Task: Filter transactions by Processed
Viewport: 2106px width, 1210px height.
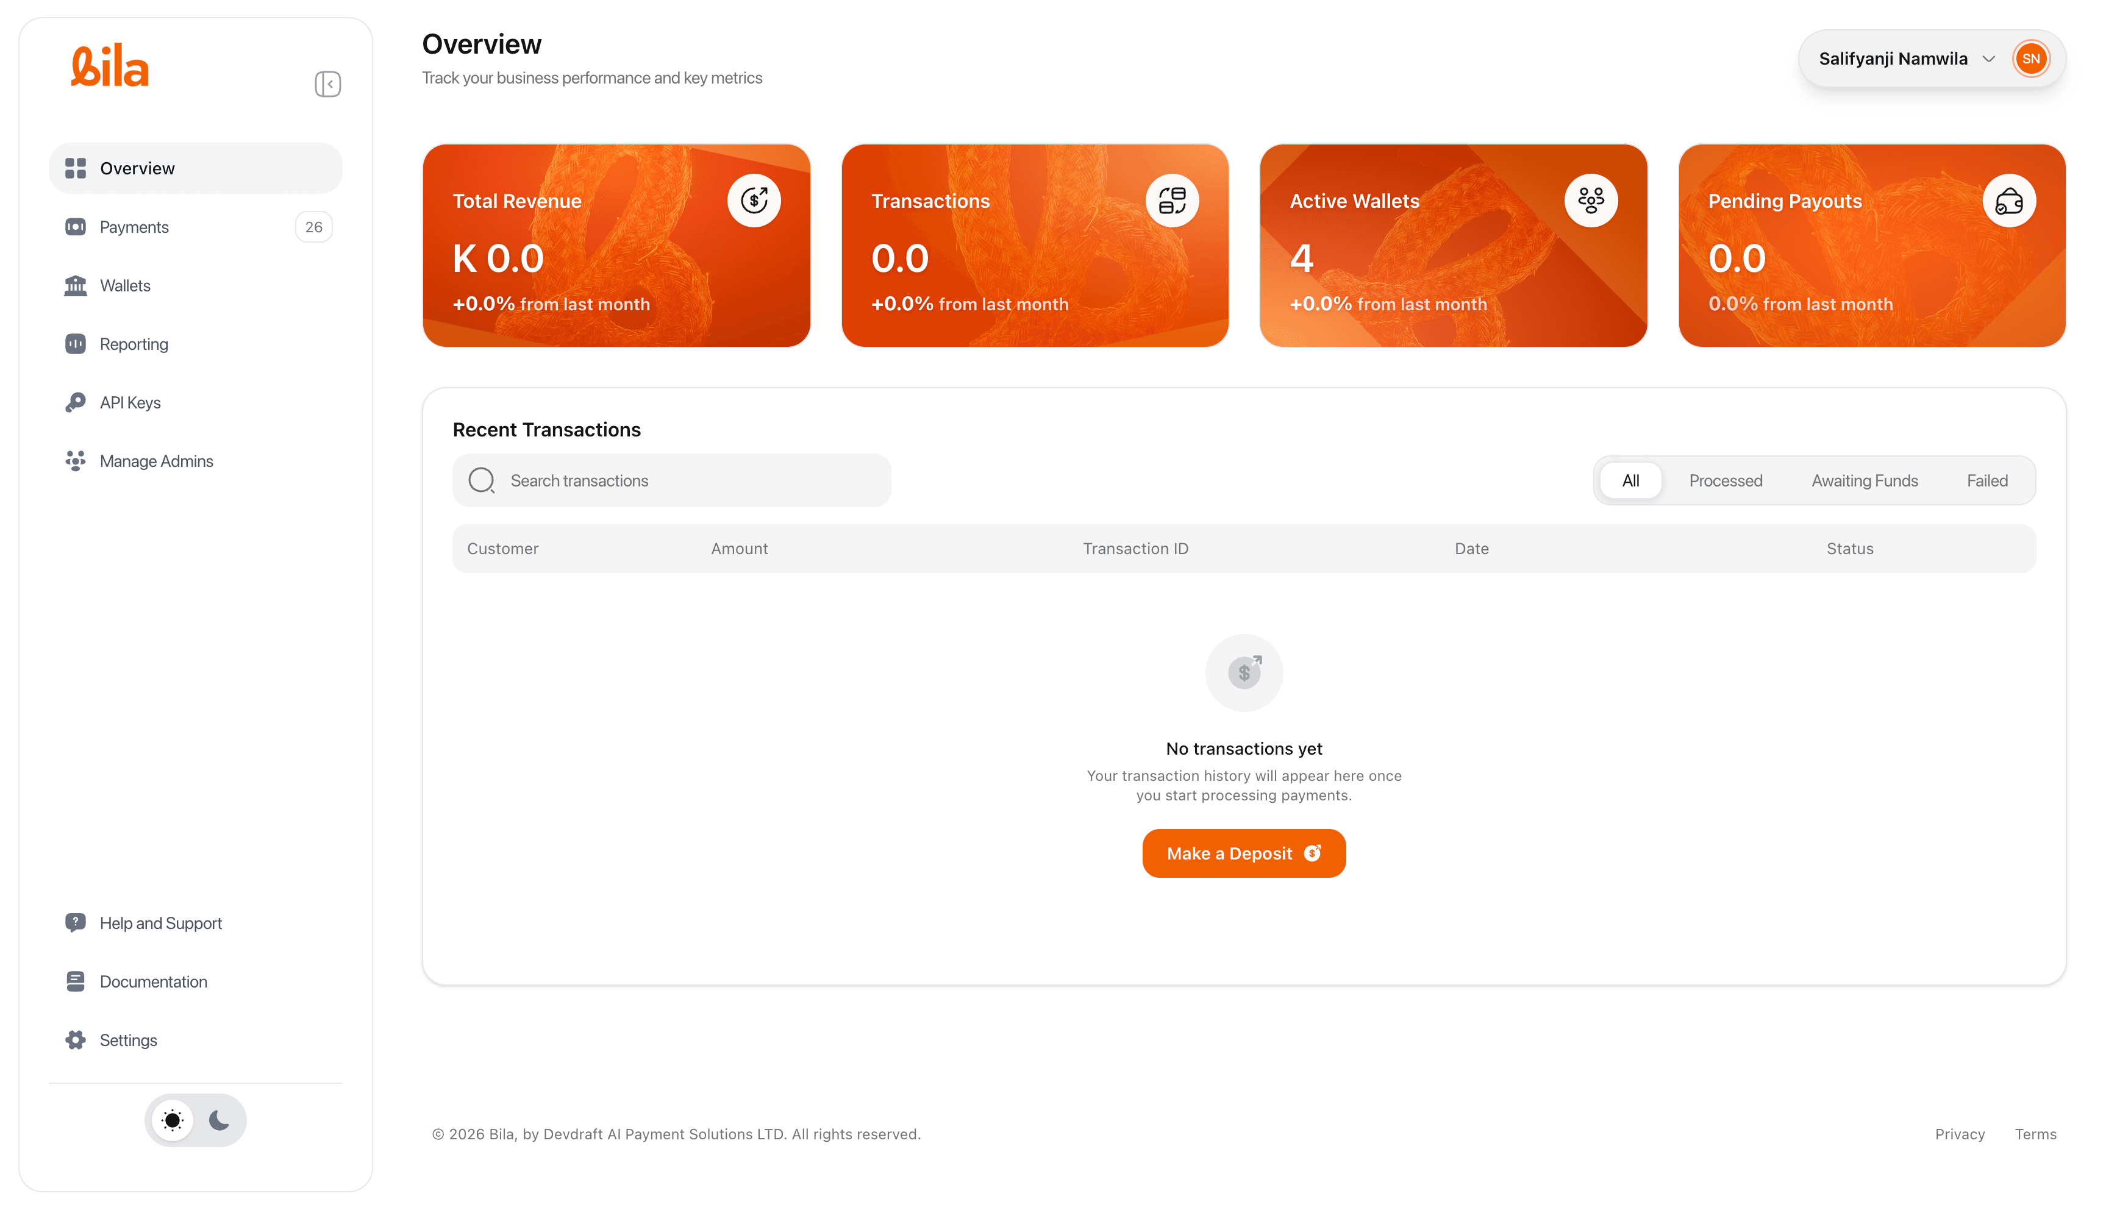Action: pyautogui.click(x=1724, y=480)
